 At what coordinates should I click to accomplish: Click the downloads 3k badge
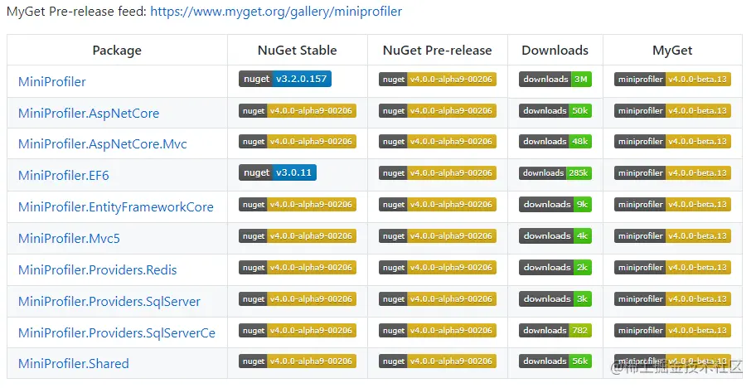555,298
